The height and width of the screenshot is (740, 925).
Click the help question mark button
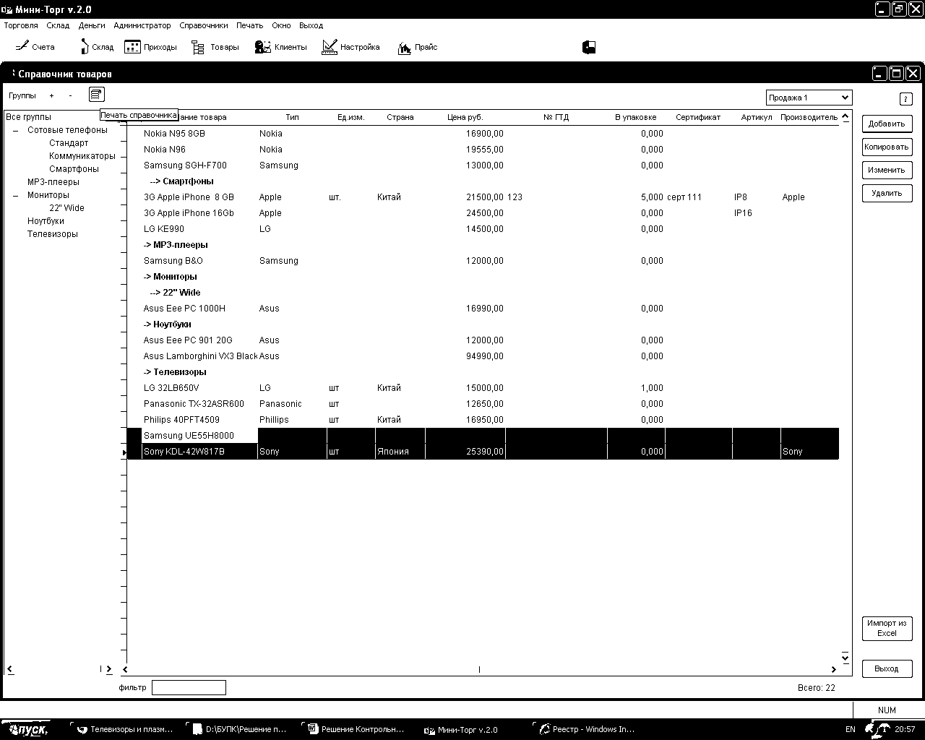pyautogui.click(x=906, y=99)
